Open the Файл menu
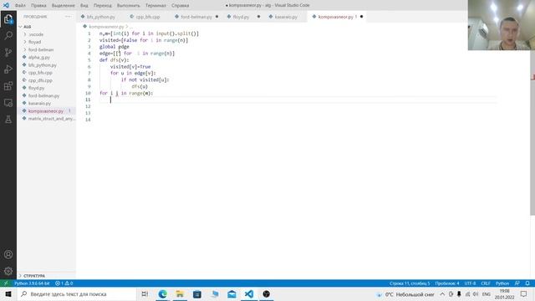This screenshot has width=535, height=301. (x=20, y=6)
